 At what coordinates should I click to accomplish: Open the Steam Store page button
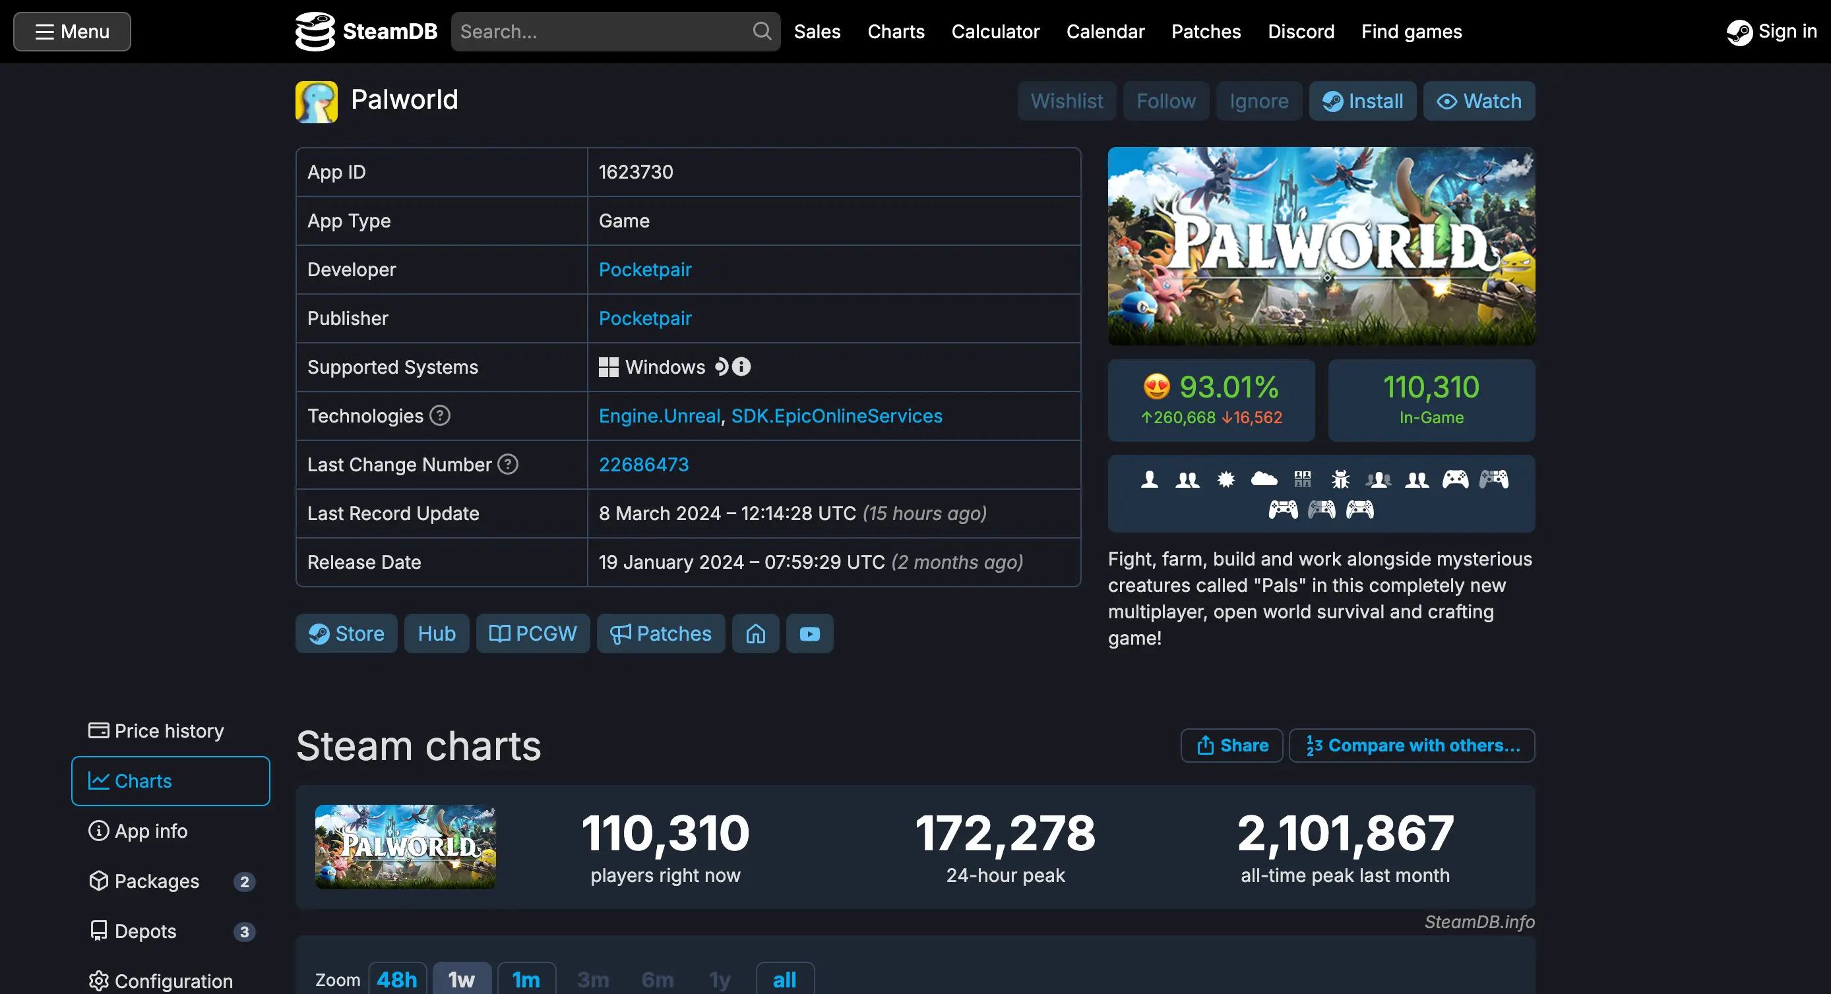(x=346, y=633)
